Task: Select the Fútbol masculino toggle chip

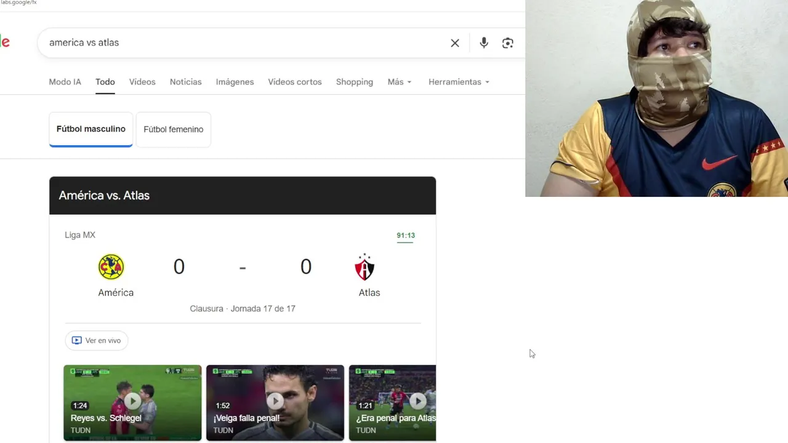Action: tap(91, 129)
